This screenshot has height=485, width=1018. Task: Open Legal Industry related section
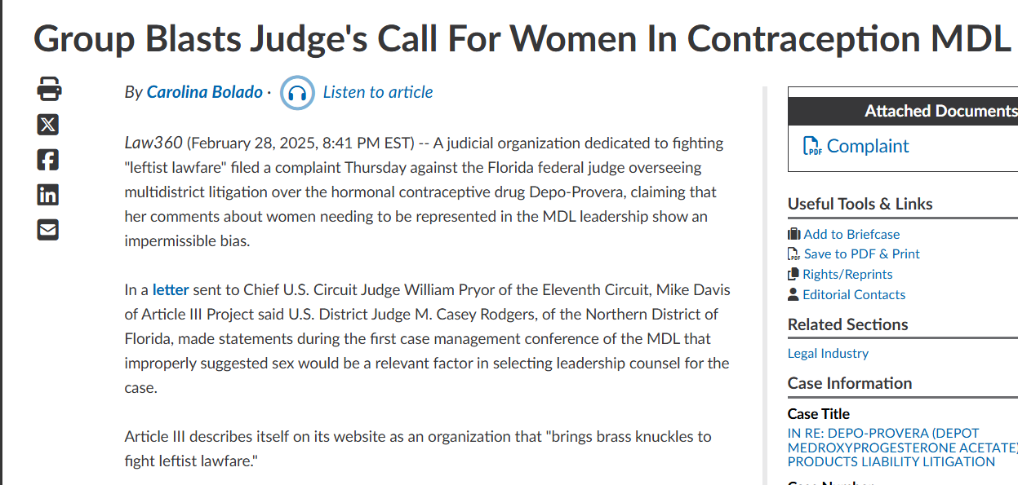pos(828,354)
